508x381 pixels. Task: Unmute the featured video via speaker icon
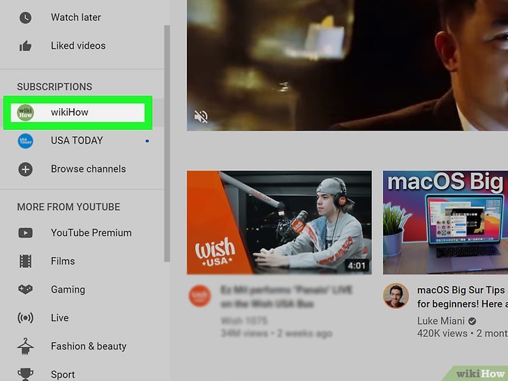[201, 117]
